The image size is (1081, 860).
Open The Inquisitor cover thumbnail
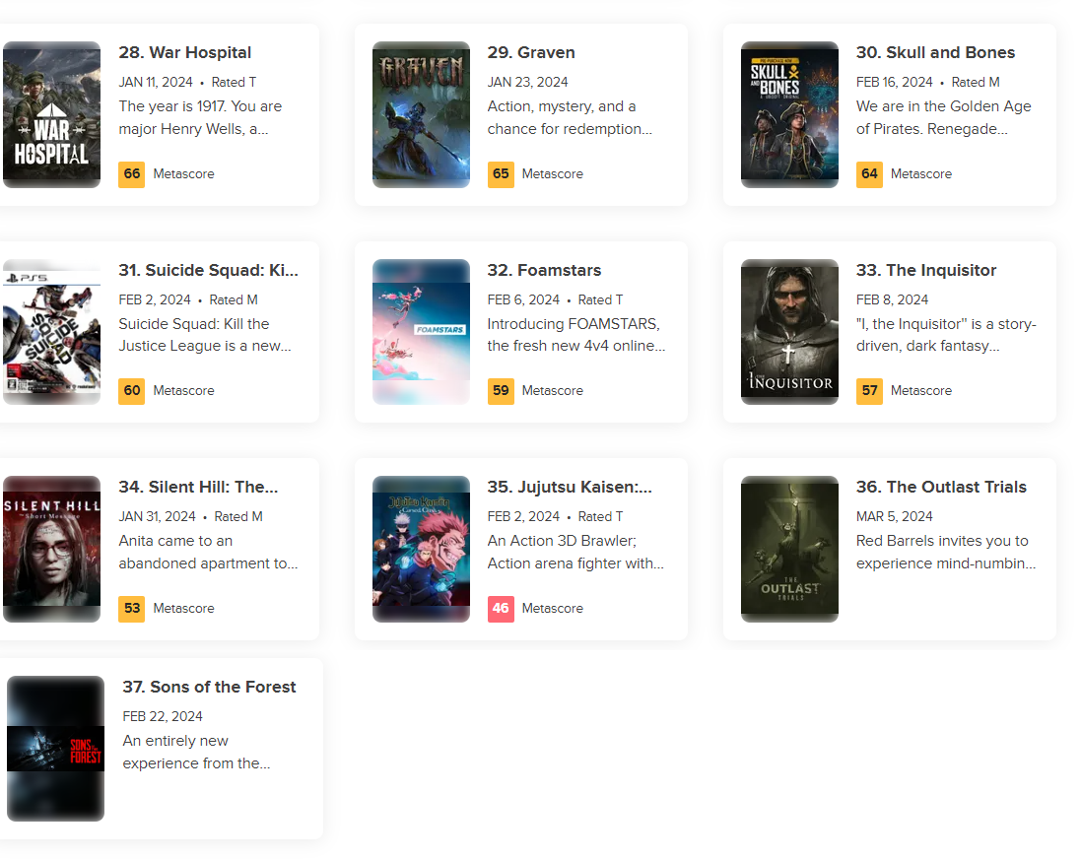(x=790, y=331)
